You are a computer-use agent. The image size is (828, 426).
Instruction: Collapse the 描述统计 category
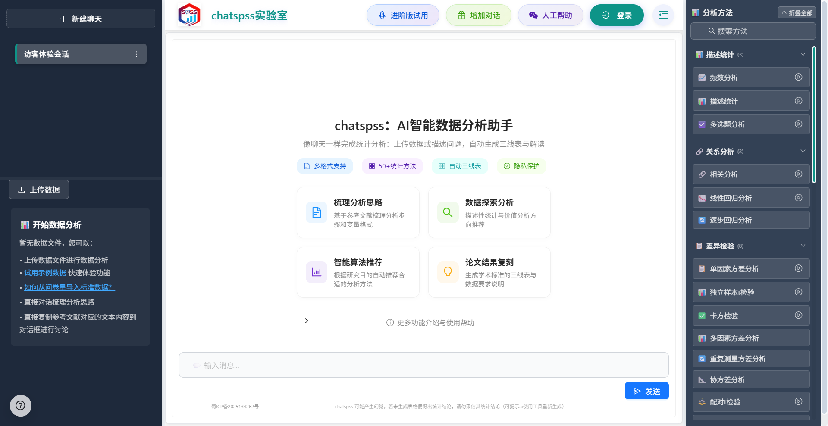point(803,54)
